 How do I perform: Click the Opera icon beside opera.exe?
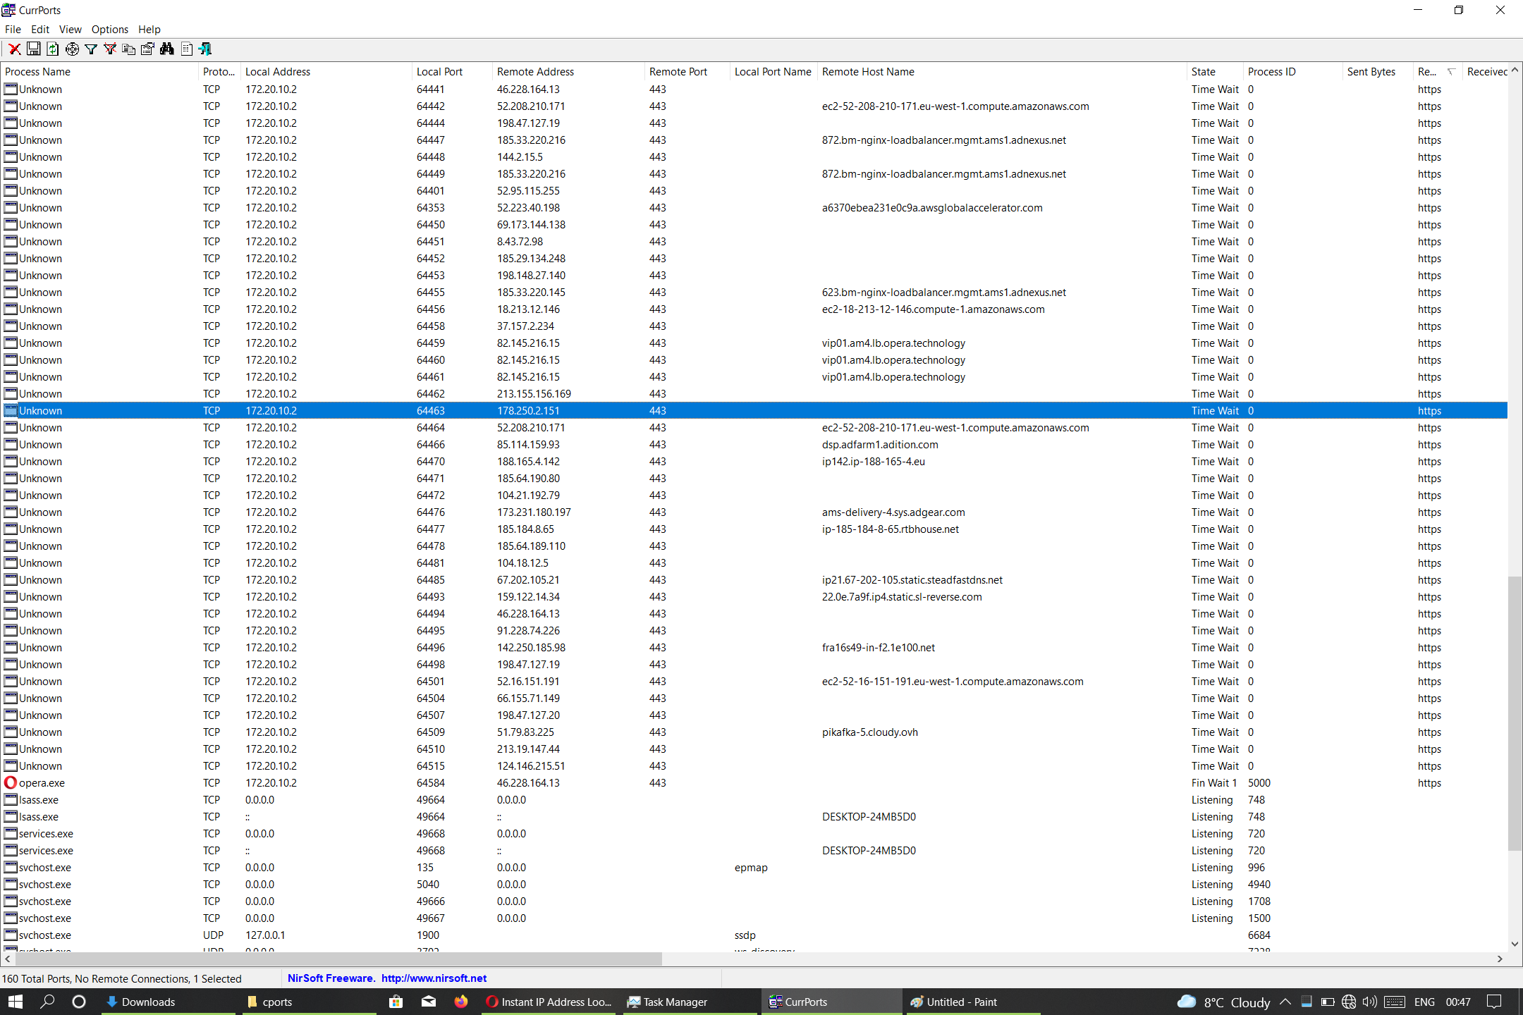(11, 782)
